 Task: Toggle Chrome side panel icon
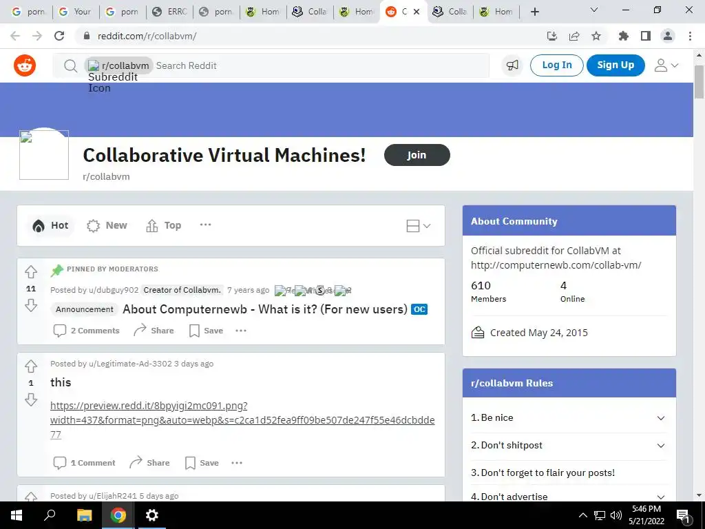click(x=646, y=36)
